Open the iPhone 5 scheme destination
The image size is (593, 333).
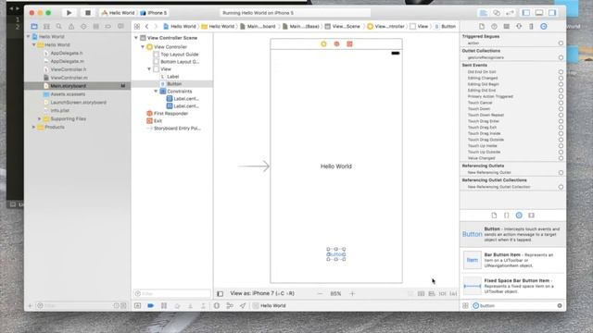pyautogui.click(x=154, y=13)
